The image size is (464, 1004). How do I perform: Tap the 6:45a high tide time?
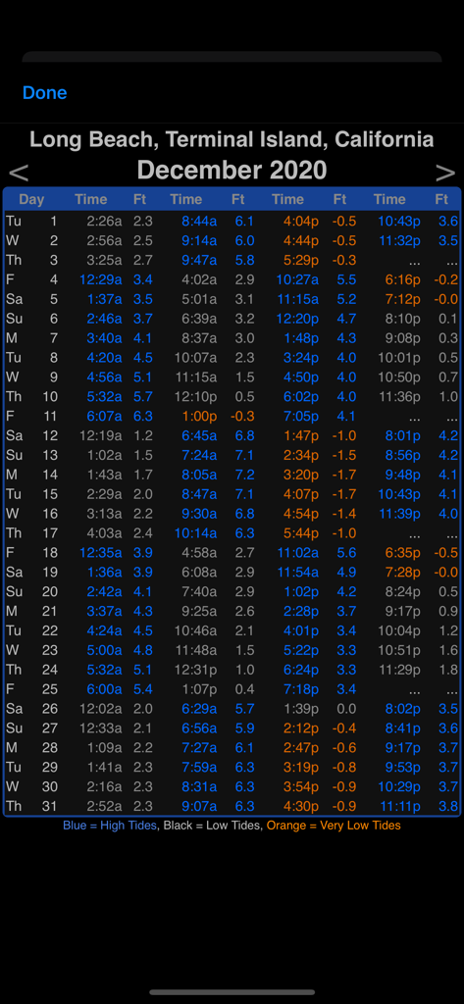coord(199,436)
